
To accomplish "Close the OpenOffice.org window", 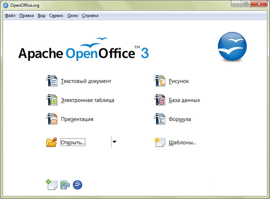I will click(259, 4).
